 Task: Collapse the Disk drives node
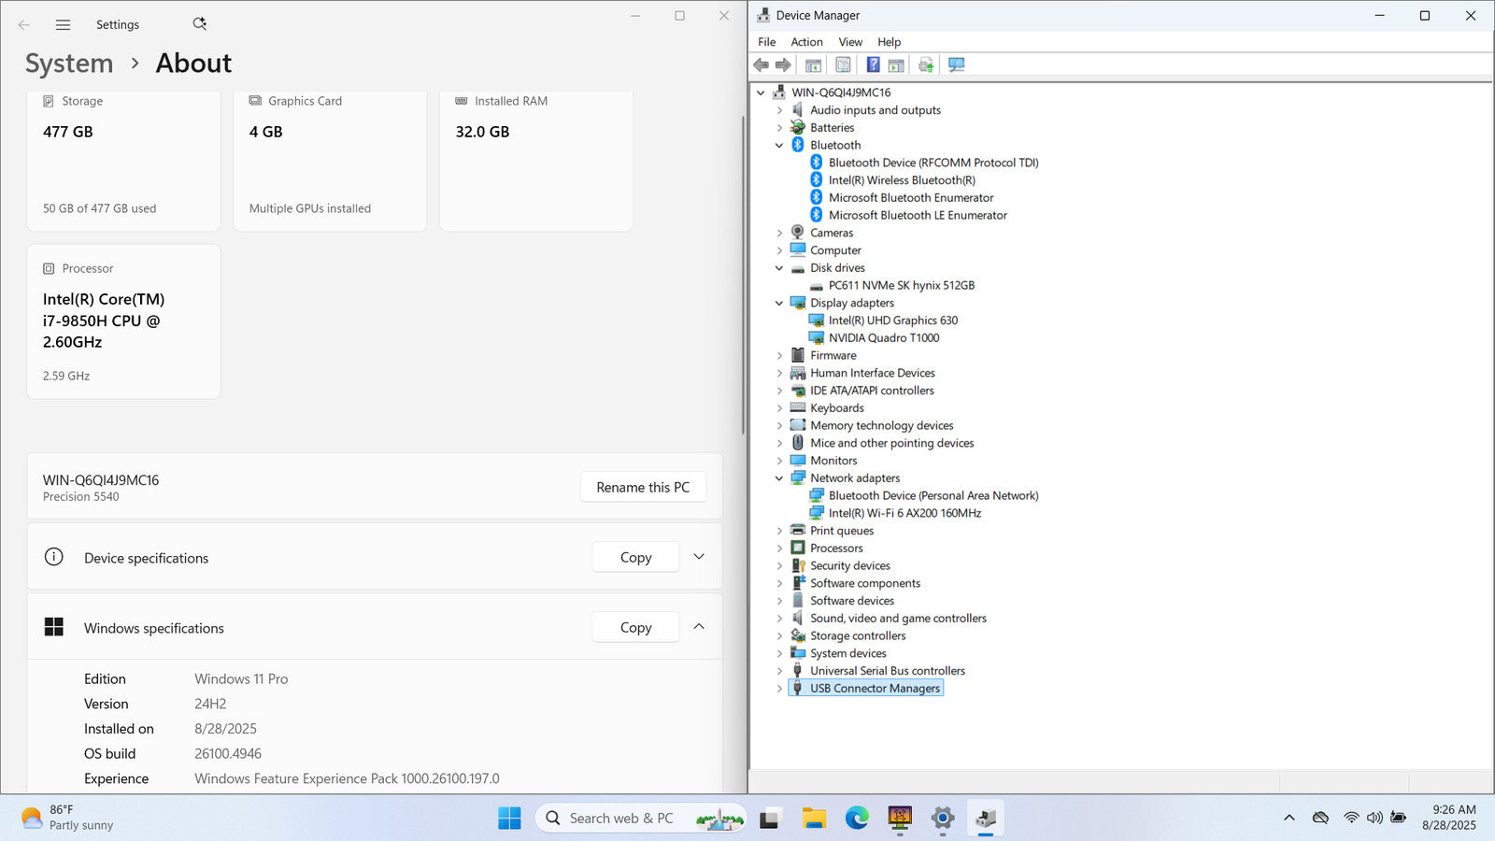click(779, 268)
